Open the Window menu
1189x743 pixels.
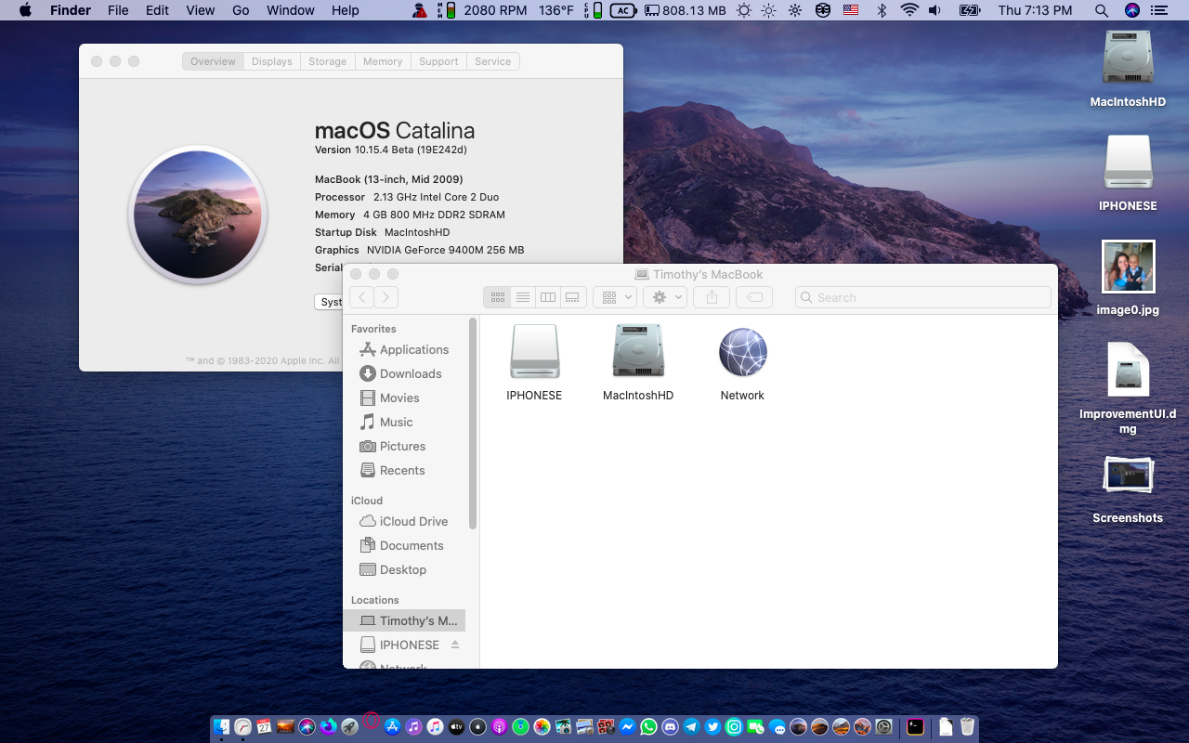click(291, 10)
